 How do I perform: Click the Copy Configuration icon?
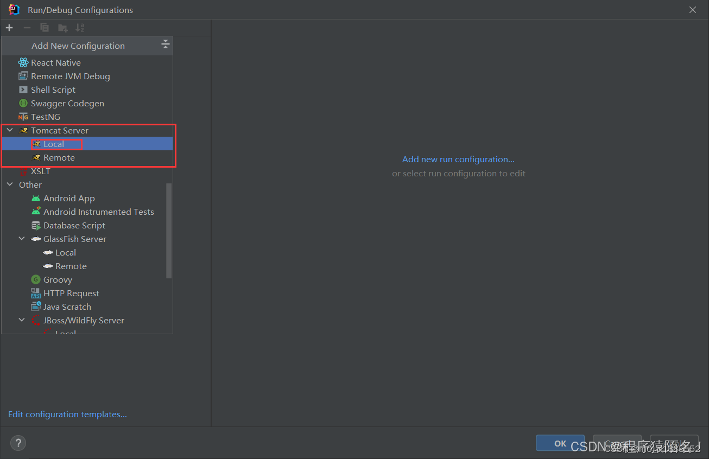click(45, 28)
